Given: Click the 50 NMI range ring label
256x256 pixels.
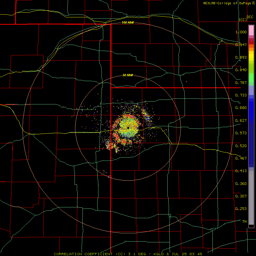Looking at the screenshot, I should pos(128,75).
